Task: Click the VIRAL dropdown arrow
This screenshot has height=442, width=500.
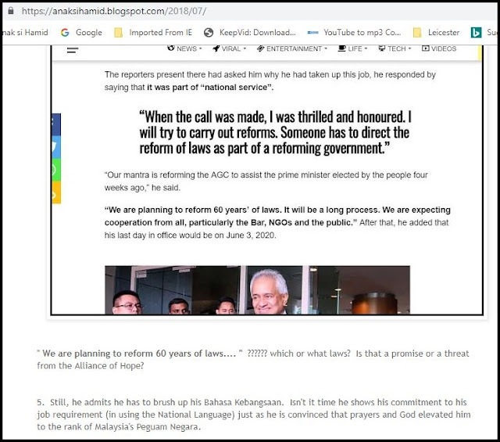Action: coord(245,49)
